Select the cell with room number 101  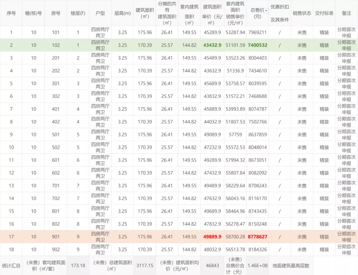coord(56,33)
